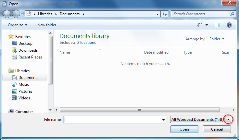Click the Forward navigation arrow
The image size is (239, 140).
tap(16, 14)
